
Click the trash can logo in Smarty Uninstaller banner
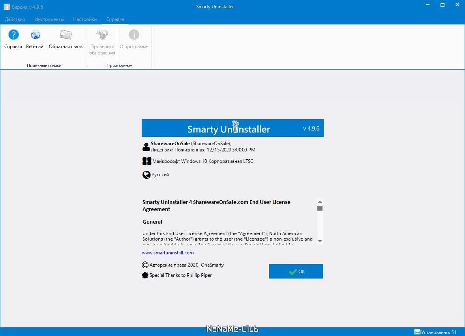coord(236,127)
